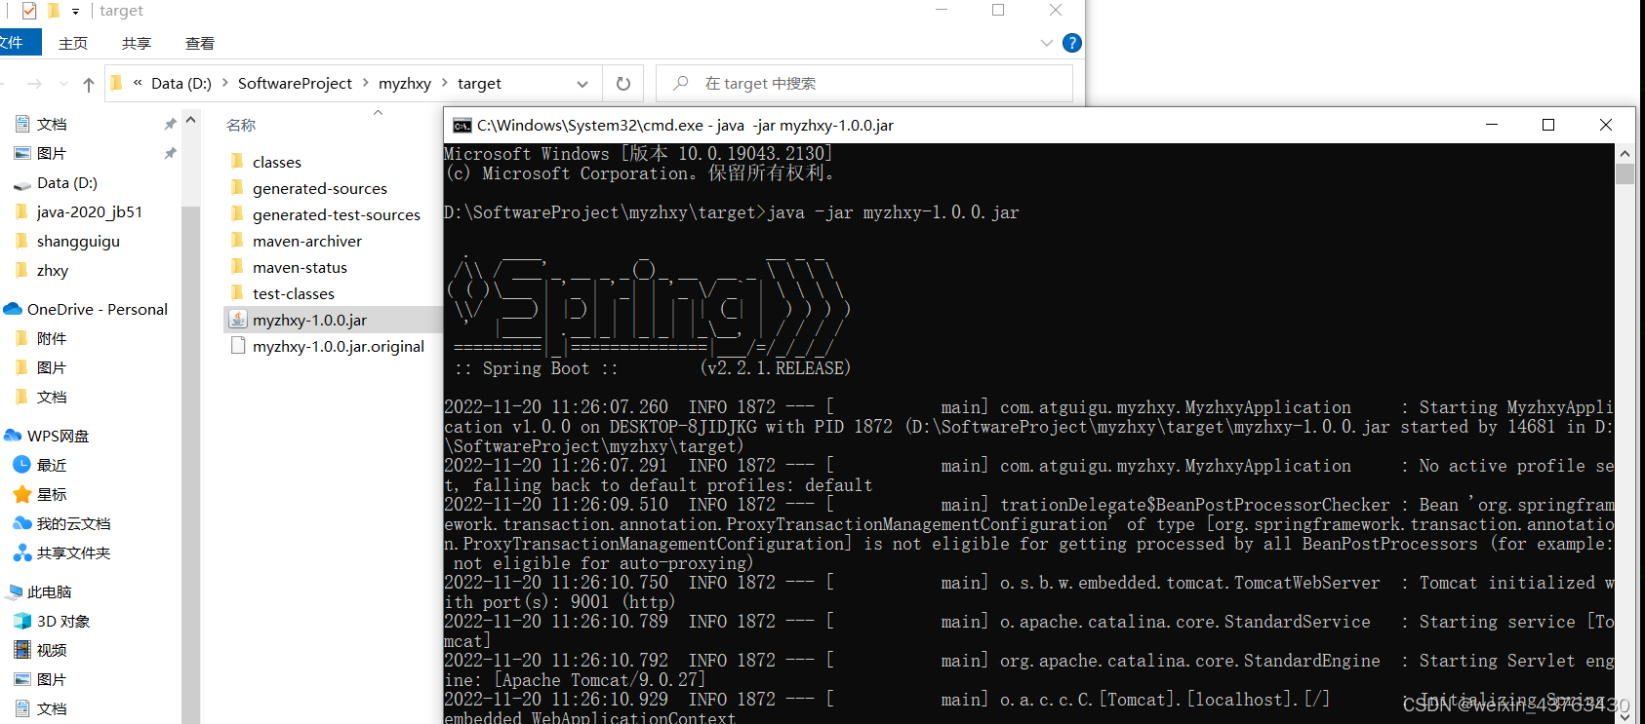The width and height of the screenshot is (1645, 724).
Task: Open shangguigu folder in sidebar
Action: 78,241
